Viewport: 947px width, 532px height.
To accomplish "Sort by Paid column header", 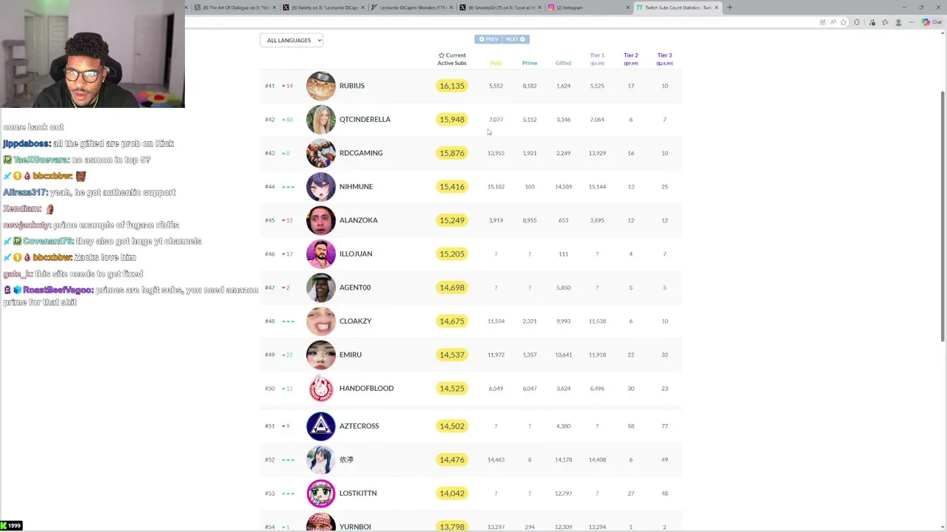I will pyautogui.click(x=496, y=63).
